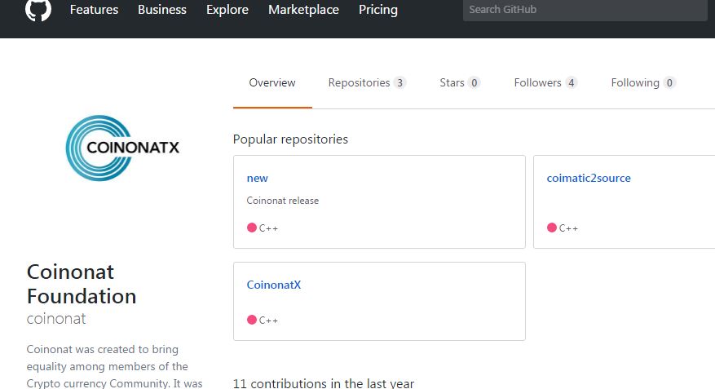Screen dimensions: 715x389
Task: View the Followers tab
Action: coord(545,82)
